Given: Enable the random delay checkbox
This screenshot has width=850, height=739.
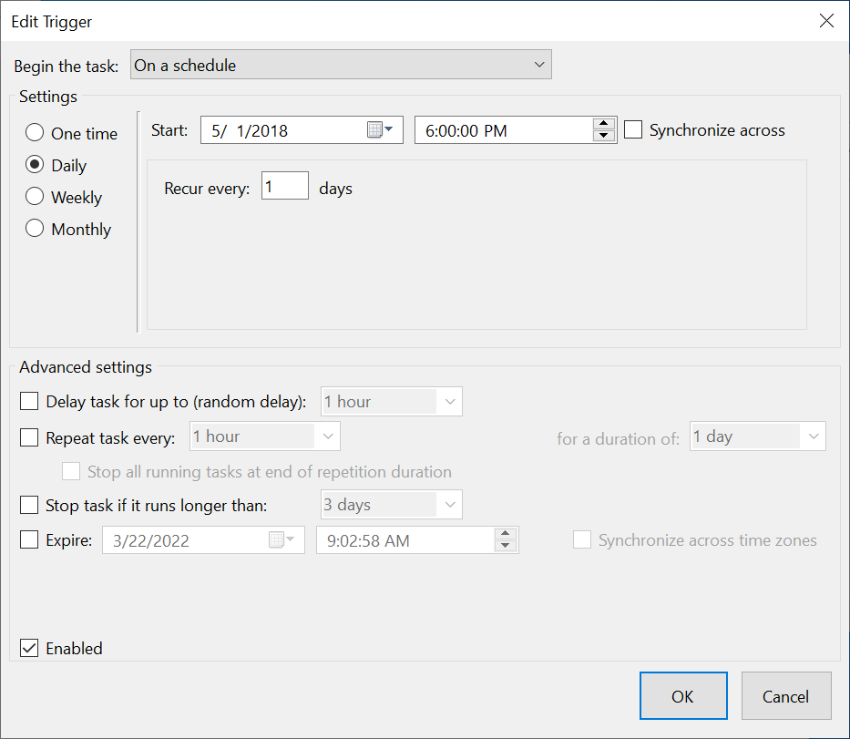Looking at the screenshot, I should [30, 401].
